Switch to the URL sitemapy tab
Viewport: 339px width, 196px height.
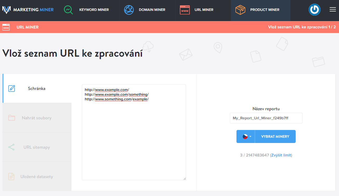37,147
